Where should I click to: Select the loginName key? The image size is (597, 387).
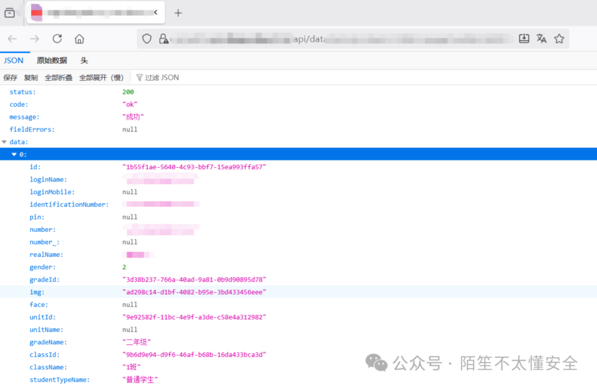point(48,179)
